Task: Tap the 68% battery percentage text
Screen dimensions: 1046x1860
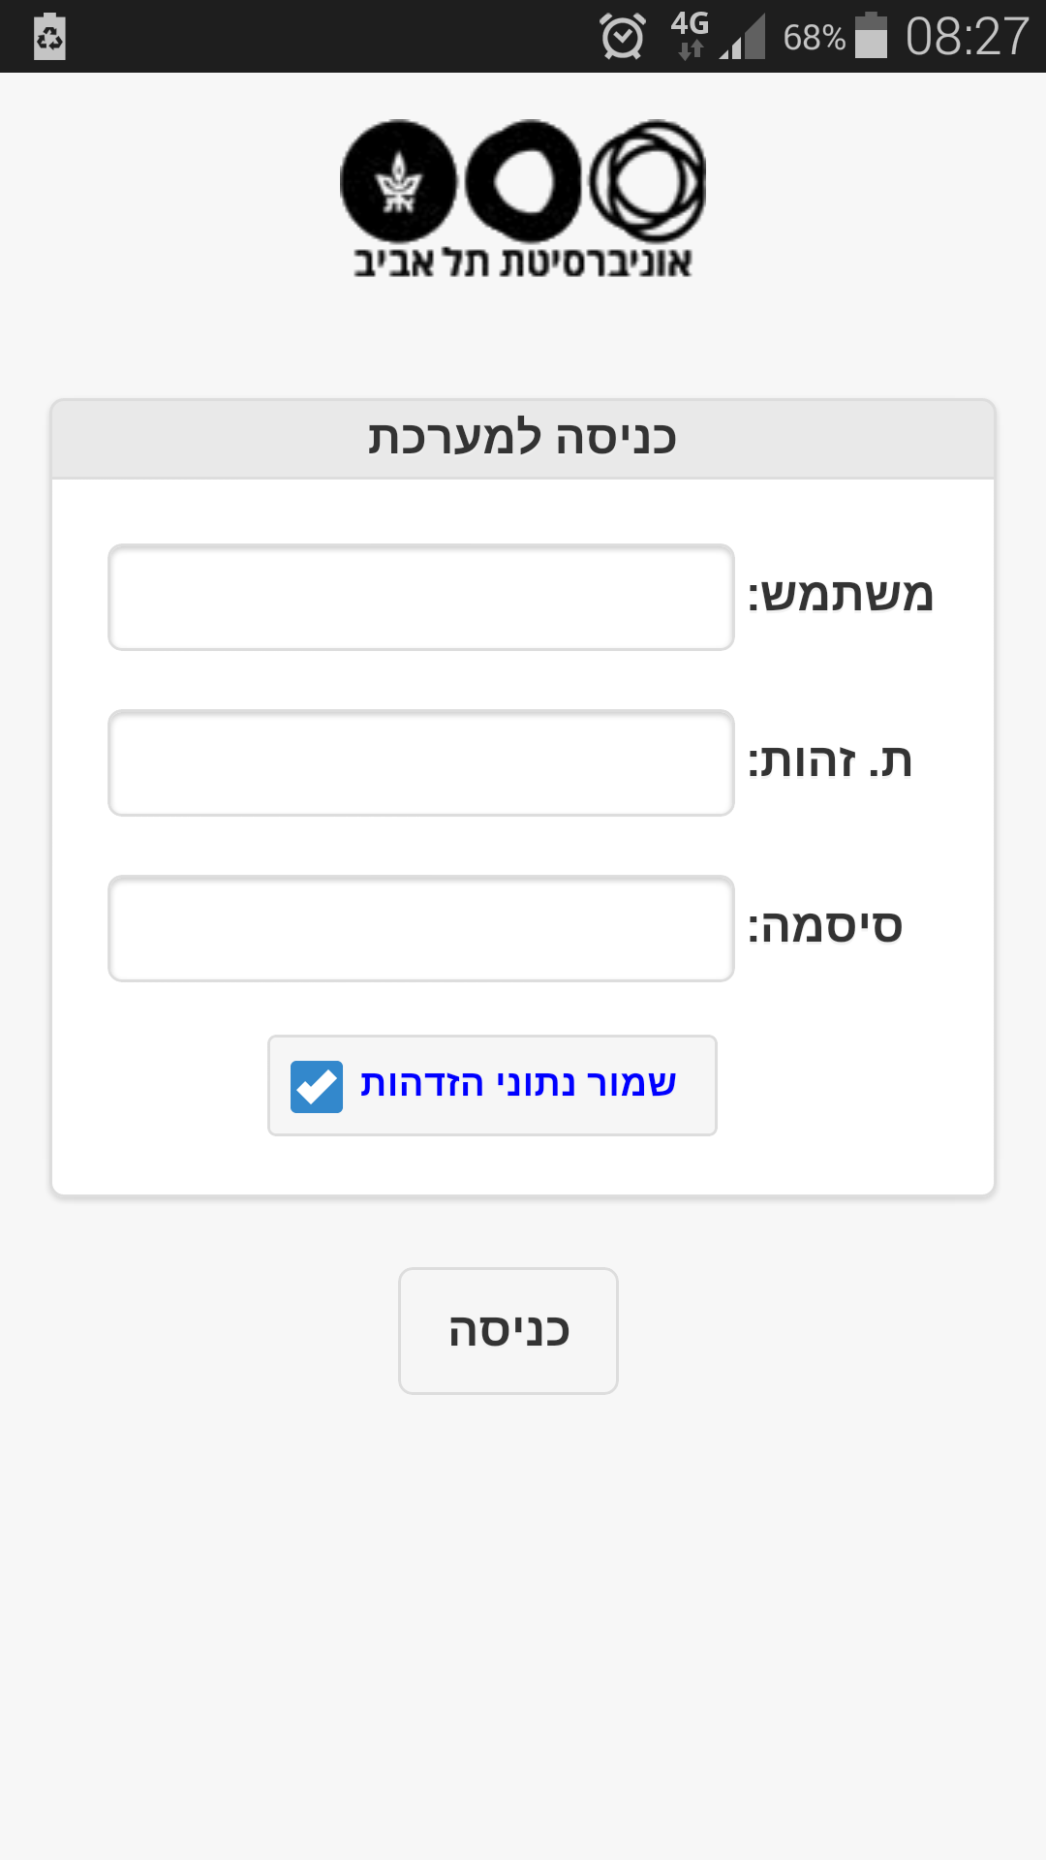Action: (x=814, y=38)
